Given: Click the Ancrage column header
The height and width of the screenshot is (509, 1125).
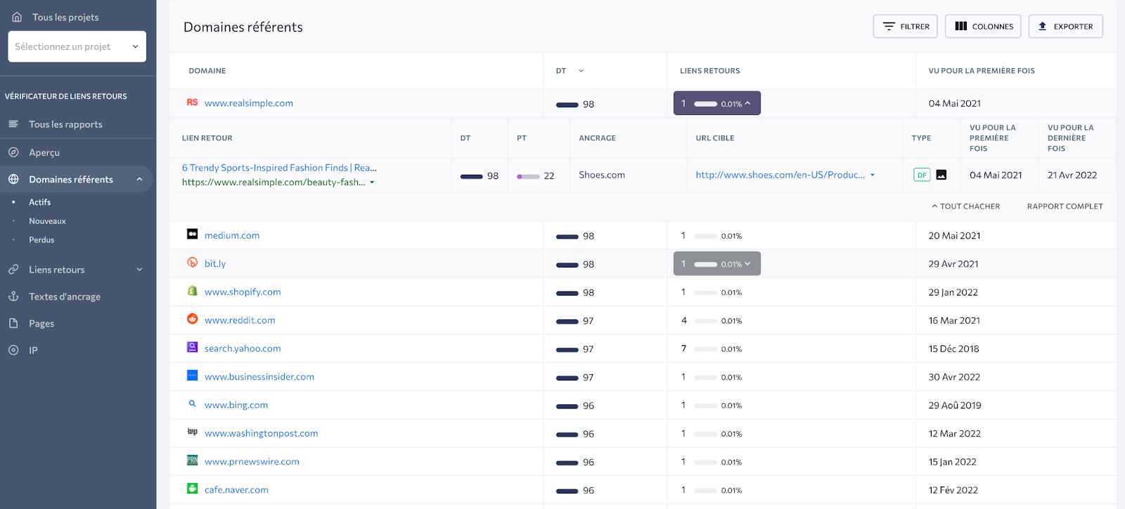Looking at the screenshot, I should click(598, 138).
